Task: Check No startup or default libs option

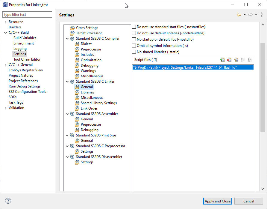Action: 134,39
